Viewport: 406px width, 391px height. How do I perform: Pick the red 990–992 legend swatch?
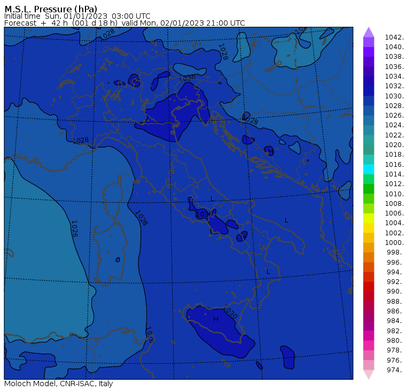pos(369,287)
